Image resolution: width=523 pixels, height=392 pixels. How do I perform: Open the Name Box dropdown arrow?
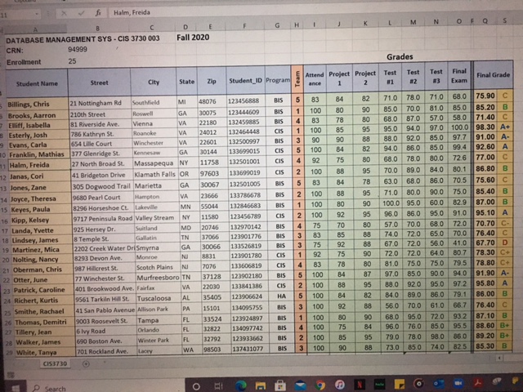36,15
